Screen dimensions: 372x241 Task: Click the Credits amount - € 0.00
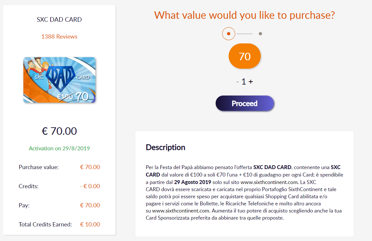coord(90,186)
